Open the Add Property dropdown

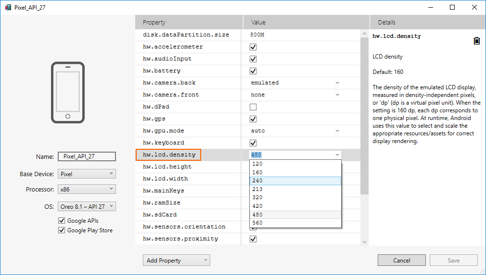point(176,261)
